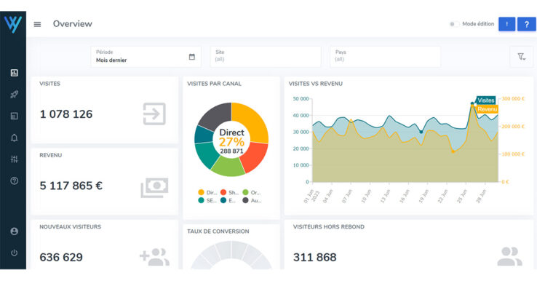Click the 1 078 126 visites value

(x=66, y=114)
